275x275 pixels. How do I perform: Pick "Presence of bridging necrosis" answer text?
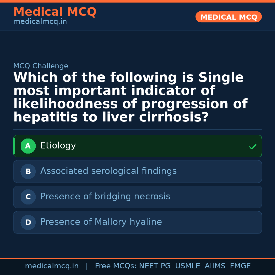105,197
